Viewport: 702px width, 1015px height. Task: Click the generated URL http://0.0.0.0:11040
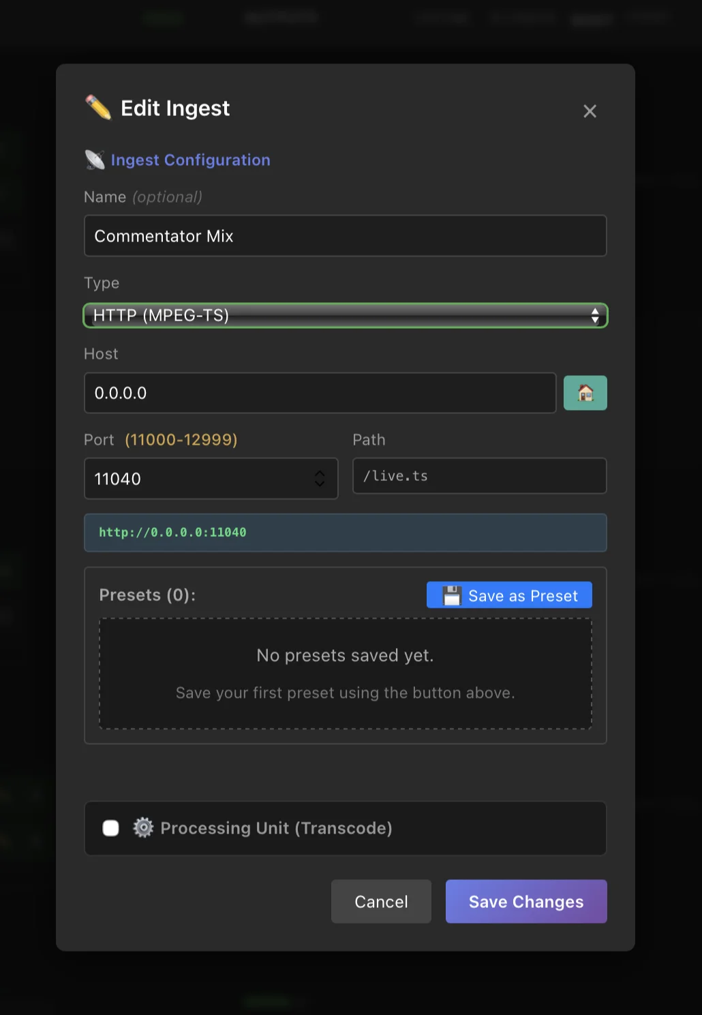pos(172,532)
